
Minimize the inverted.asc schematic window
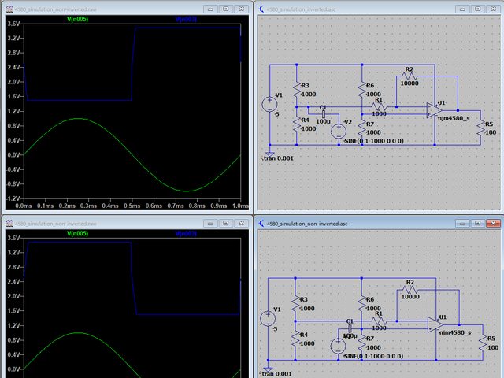462,9
